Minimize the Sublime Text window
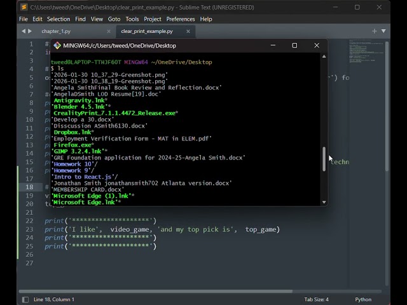 point(335,7)
